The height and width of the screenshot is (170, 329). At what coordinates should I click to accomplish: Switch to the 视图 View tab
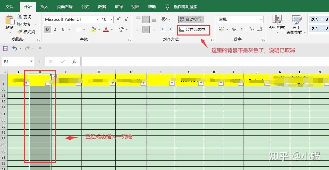135,7
